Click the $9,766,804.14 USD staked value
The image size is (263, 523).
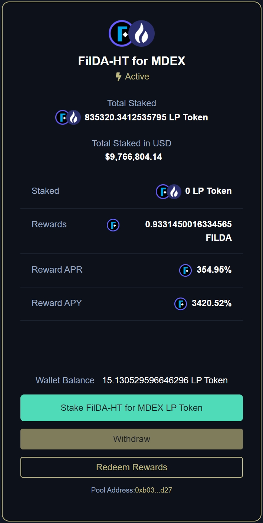[x=134, y=157]
